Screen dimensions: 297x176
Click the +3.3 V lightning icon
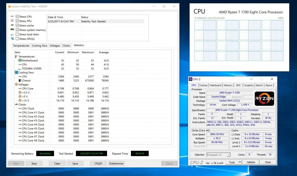tap(20, 92)
